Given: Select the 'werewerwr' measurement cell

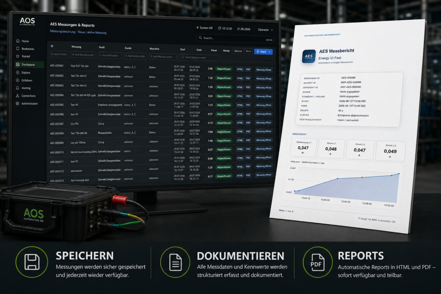Looking at the screenshot, I should click(76, 170).
